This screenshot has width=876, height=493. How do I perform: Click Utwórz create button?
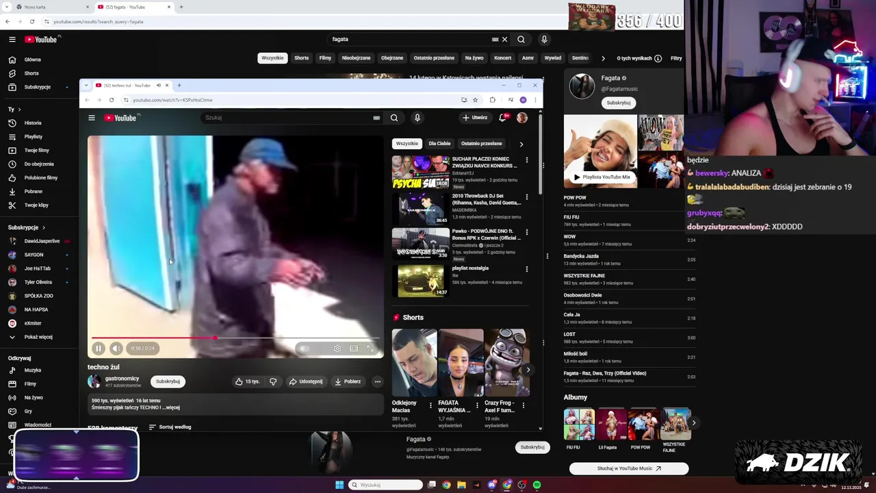tap(474, 118)
